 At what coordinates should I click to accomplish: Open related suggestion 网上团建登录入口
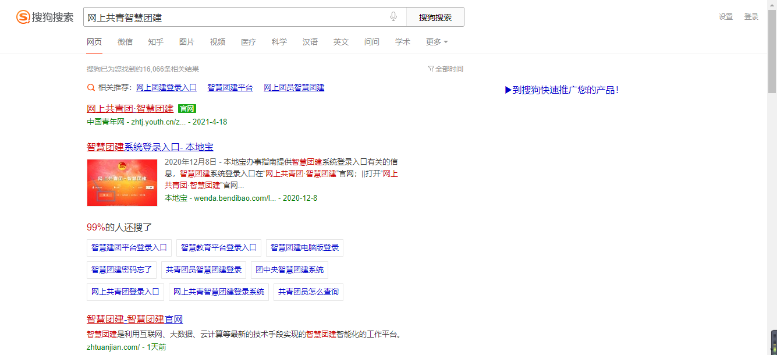(166, 87)
